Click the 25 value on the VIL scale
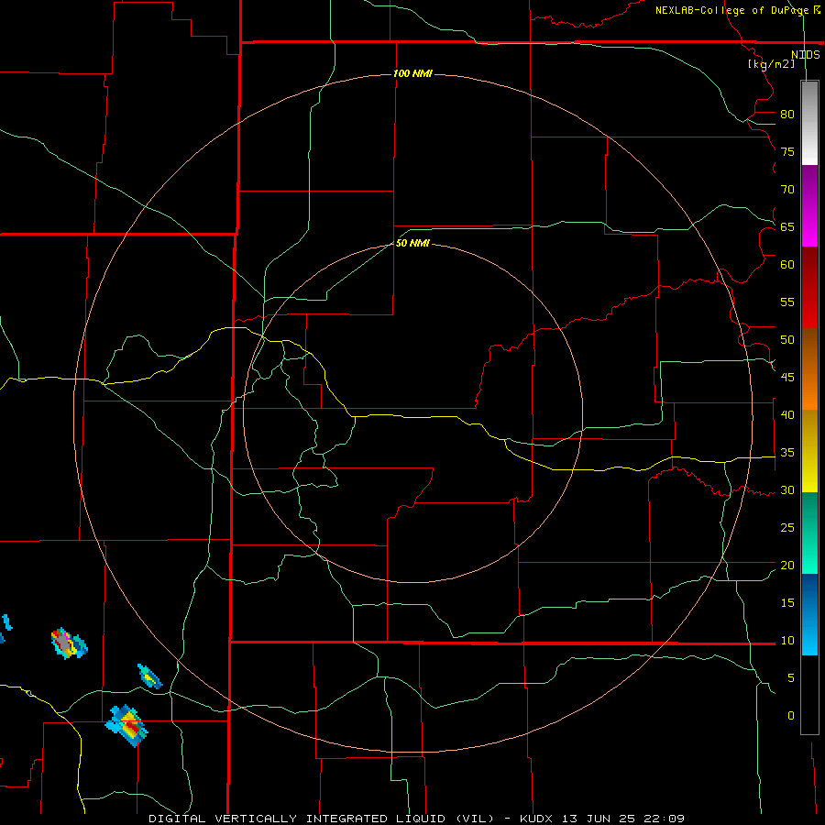825x825 pixels. [787, 528]
